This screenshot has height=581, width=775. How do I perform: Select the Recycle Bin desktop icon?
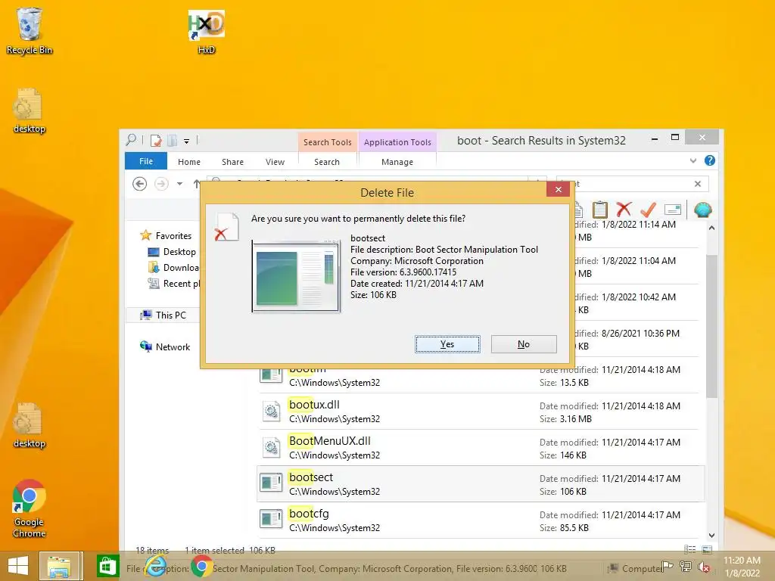click(x=30, y=30)
